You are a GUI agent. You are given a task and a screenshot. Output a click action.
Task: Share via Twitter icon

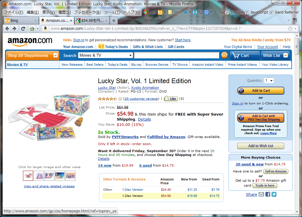point(274,194)
